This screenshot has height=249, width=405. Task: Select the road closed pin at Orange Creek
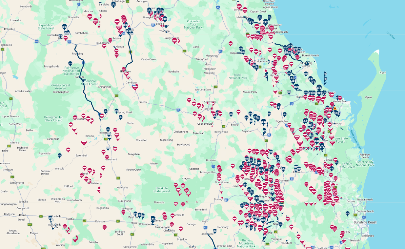(151, 14)
